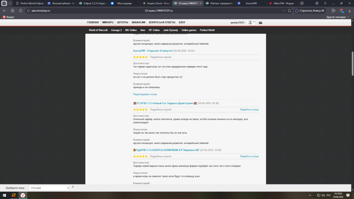354x199 pixels.
Task: Open the Русский language select dropdown
Action: [x=49, y=188]
